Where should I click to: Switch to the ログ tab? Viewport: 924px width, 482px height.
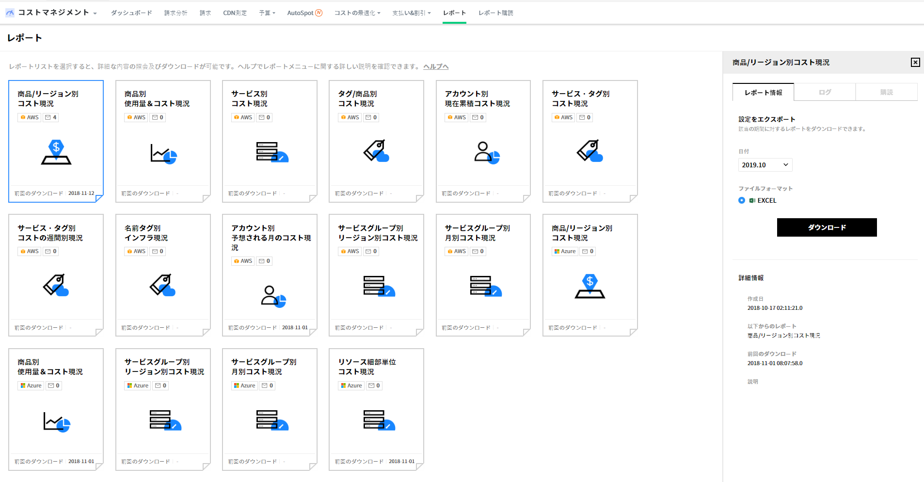point(825,92)
